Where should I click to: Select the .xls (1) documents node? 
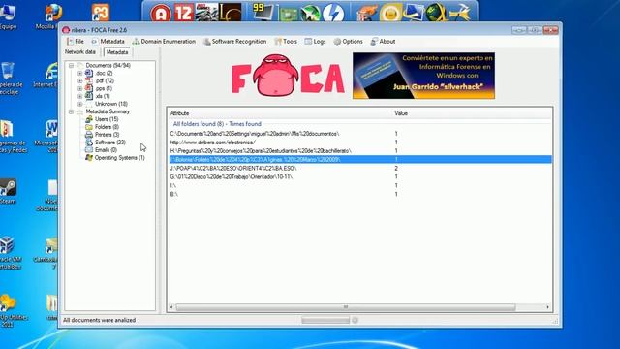point(103,96)
